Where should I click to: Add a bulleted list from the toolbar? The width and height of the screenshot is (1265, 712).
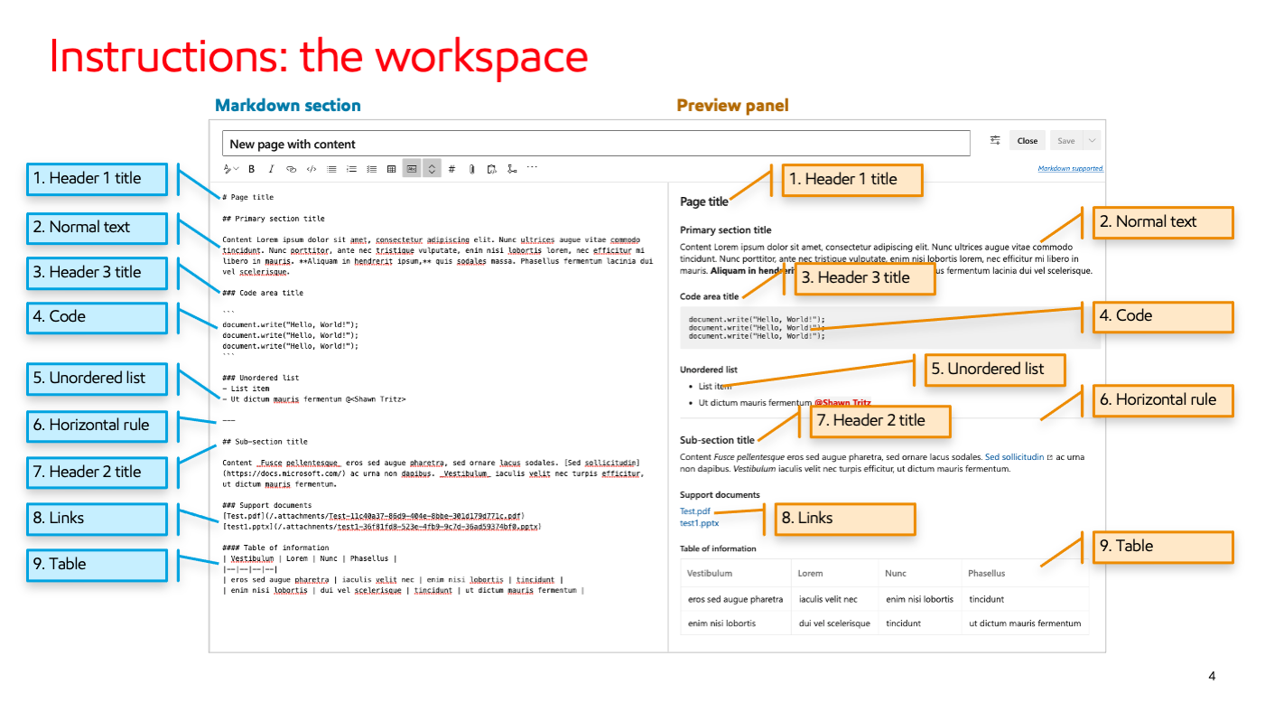[331, 169]
